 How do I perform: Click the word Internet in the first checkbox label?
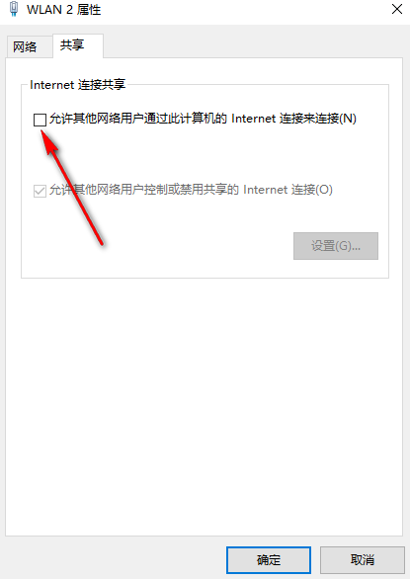point(253,119)
